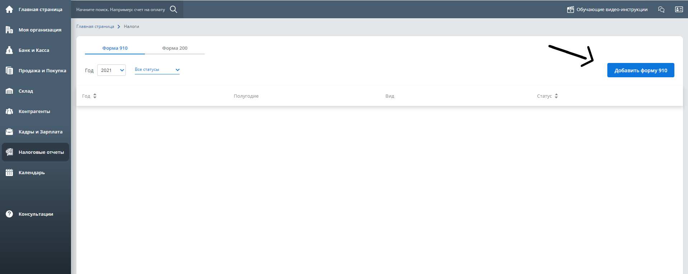Image resolution: width=688 pixels, height=274 pixels.
Task: Open Моя организация via its building icon
Action: (9, 30)
